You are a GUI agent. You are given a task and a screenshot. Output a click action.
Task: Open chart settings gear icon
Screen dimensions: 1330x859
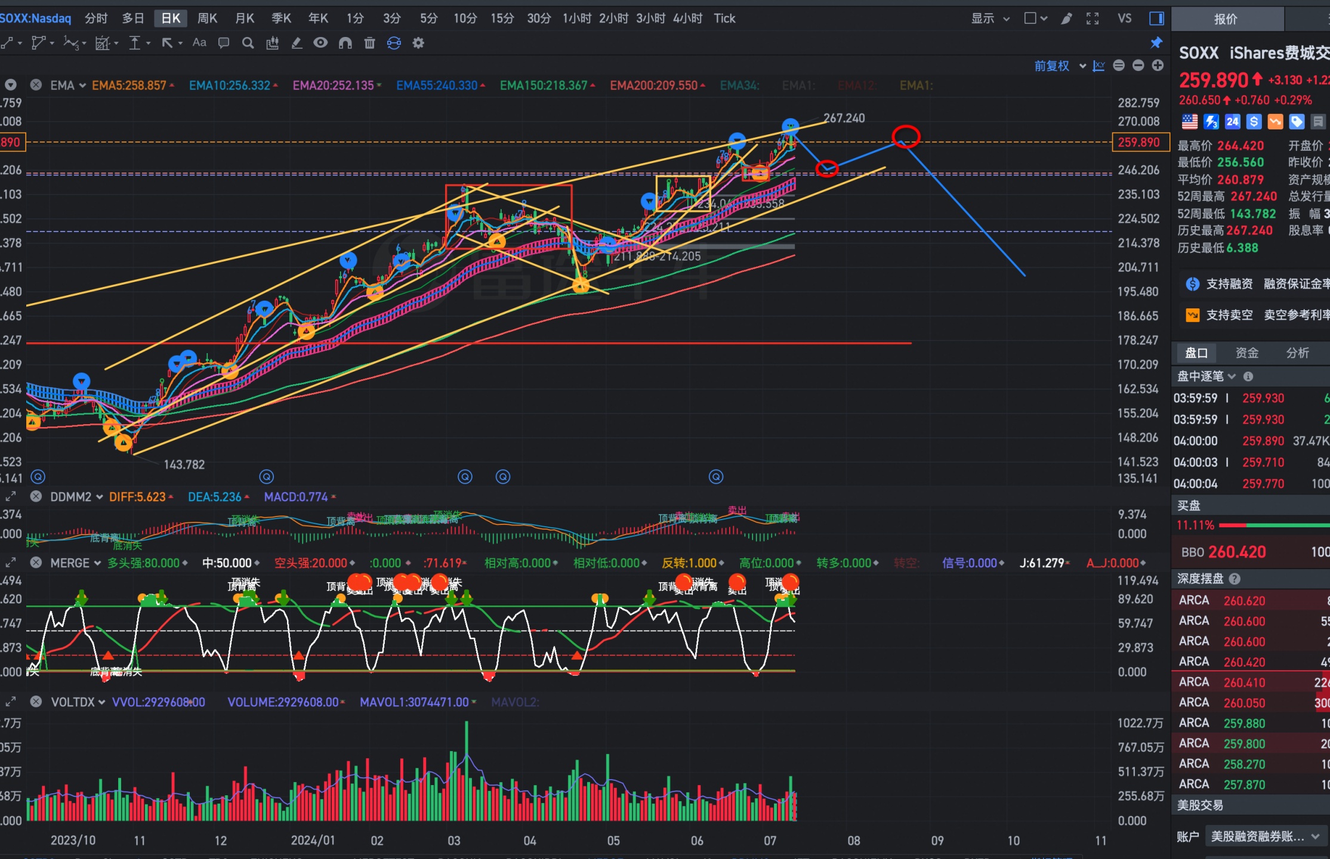pyautogui.click(x=418, y=43)
